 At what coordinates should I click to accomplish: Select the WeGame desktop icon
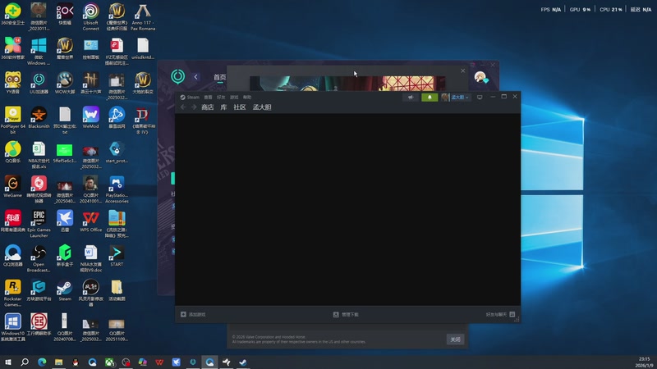pyautogui.click(x=12, y=186)
